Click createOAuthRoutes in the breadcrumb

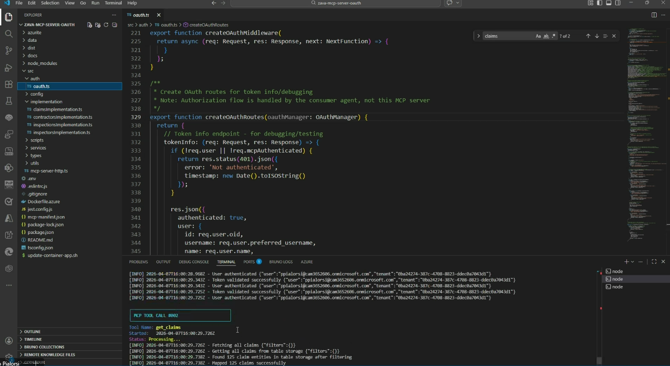[x=208, y=25]
